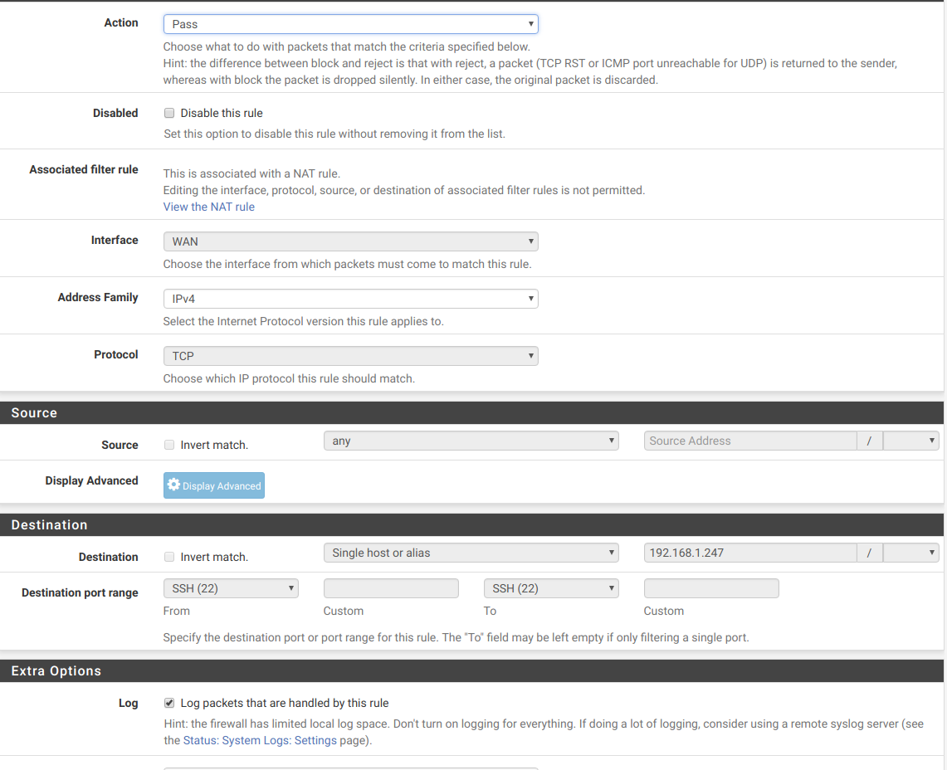Open the Source subnet mask dropdown
Viewport: 947px width, 770px height.
tap(910, 441)
